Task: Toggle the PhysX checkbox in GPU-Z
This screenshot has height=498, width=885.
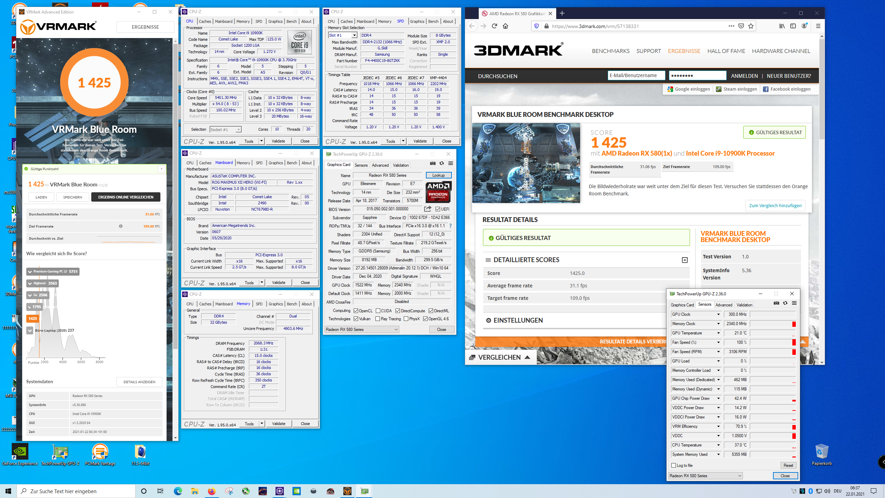Action: tap(406, 319)
